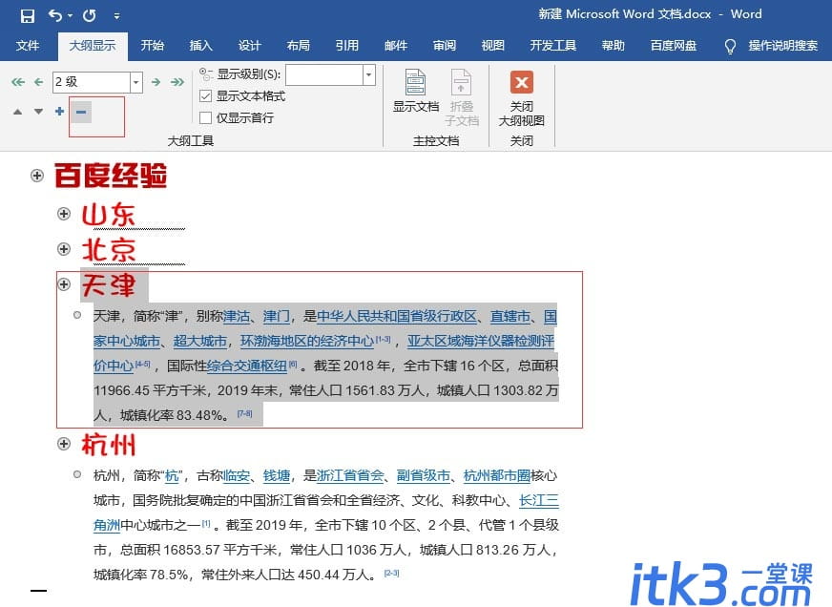The height and width of the screenshot is (607, 832).
Task: Click the 北京 heading text
Action: point(108,250)
